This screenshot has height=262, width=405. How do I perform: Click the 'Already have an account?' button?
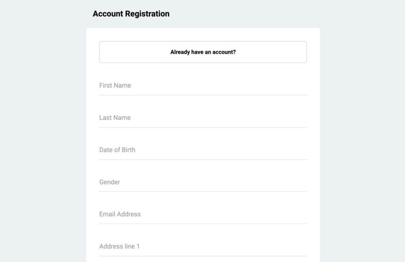203,52
